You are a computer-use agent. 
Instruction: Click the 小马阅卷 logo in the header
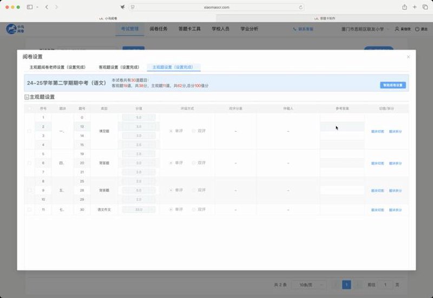pyautogui.click(x=15, y=29)
